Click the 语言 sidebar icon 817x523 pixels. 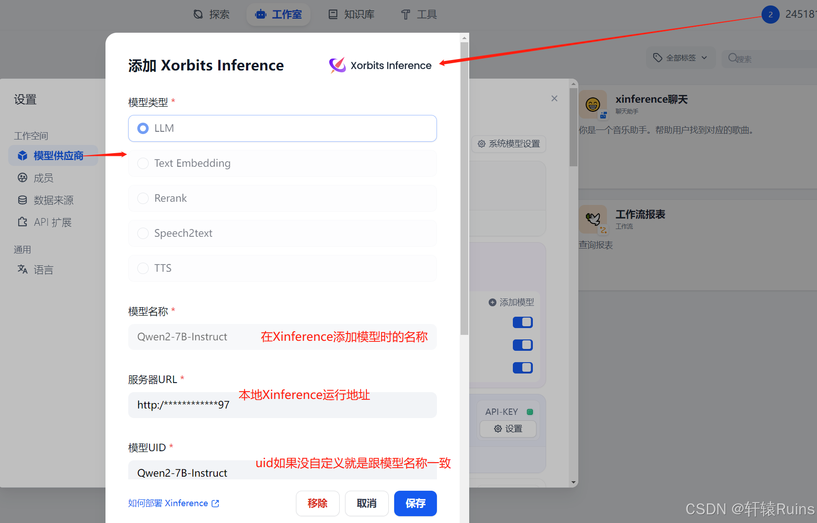22,269
